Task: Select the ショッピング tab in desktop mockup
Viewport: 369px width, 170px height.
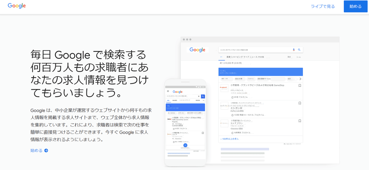Action: tap(237, 57)
